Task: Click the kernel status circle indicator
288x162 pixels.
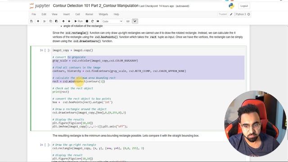Action: click(x=249, y=14)
